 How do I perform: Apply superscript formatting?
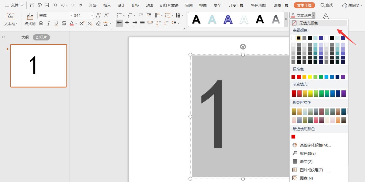click(x=82, y=23)
